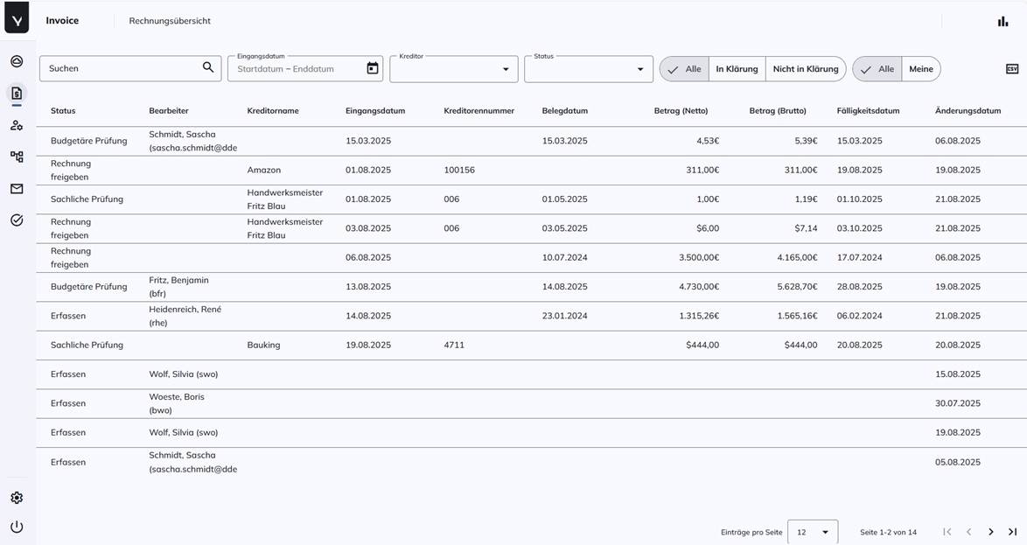Screen dimensions: 1027x545
Task: Export the table via the CSV icon
Action: point(1012,69)
